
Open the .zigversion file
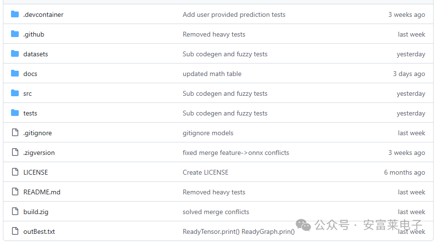pos(39,153)
